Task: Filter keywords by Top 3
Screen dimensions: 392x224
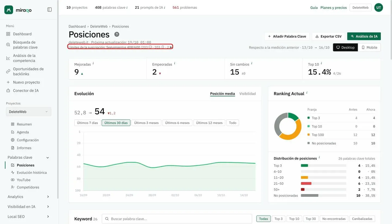Action: (278, 219)
